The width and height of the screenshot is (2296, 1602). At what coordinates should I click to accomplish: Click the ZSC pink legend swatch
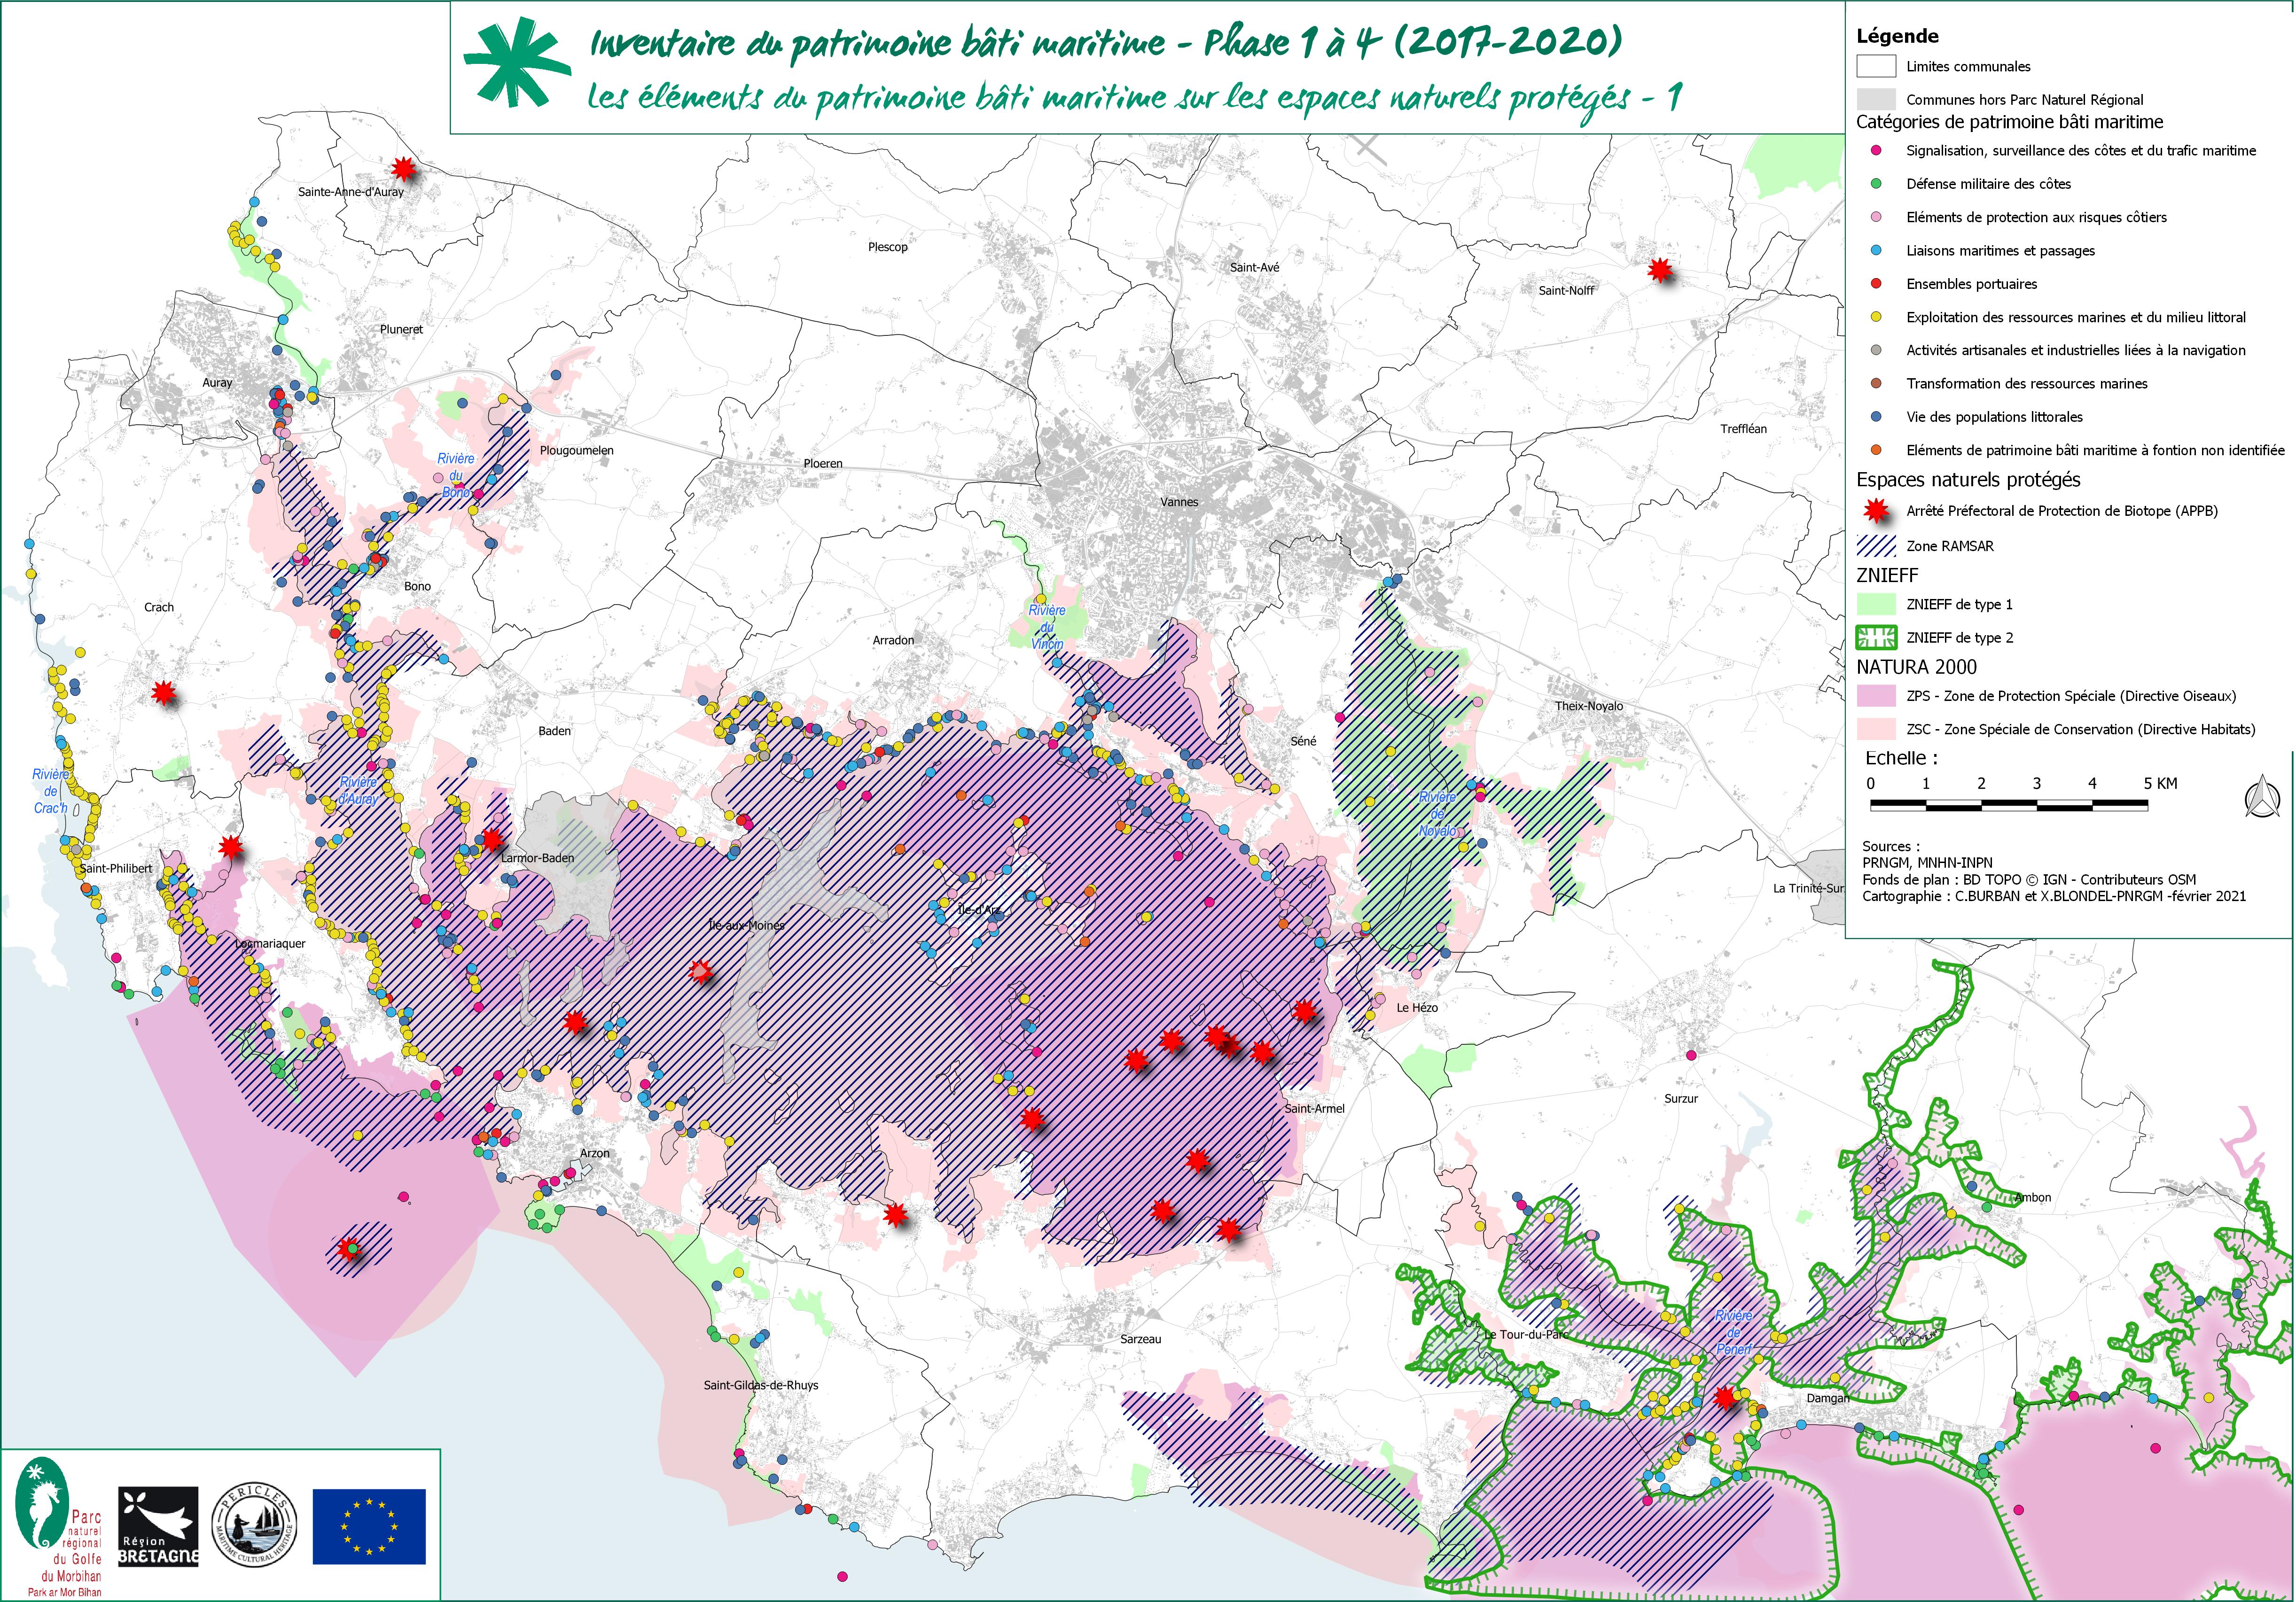[x=1876, y=729]
